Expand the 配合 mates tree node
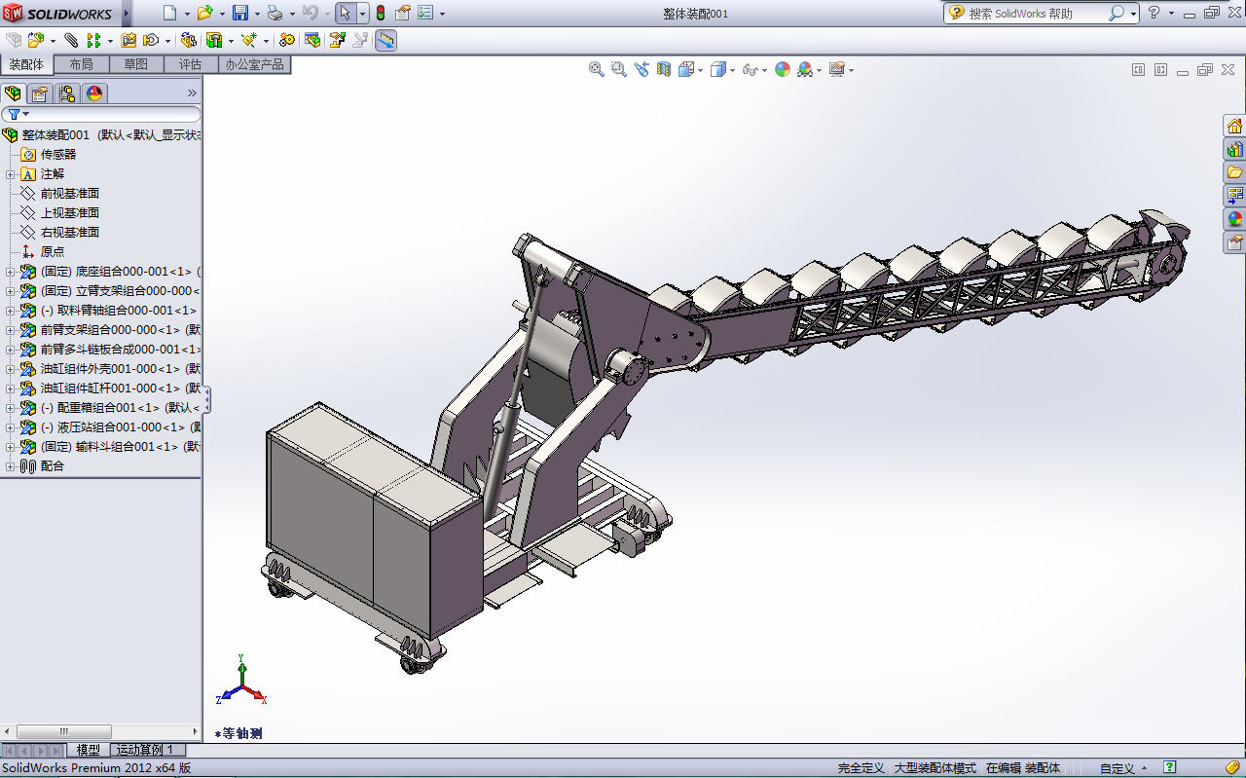 click(11, 466)
